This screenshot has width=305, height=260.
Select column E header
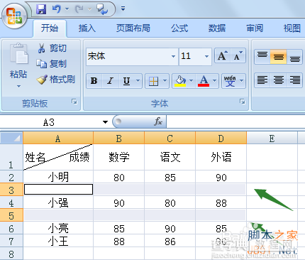[272, 139]
